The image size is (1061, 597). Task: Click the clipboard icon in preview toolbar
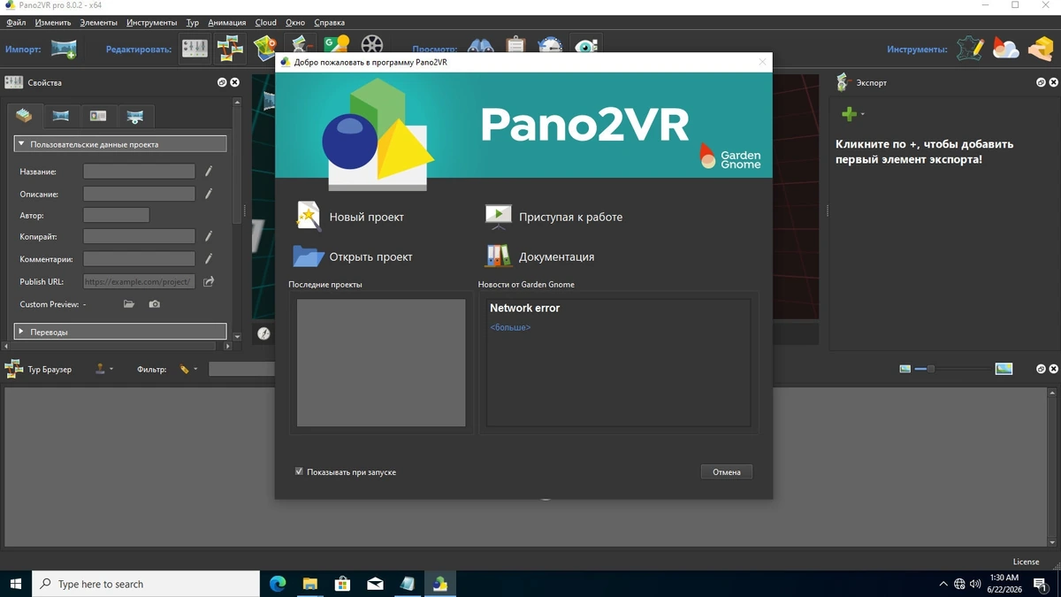click(515, 47)
